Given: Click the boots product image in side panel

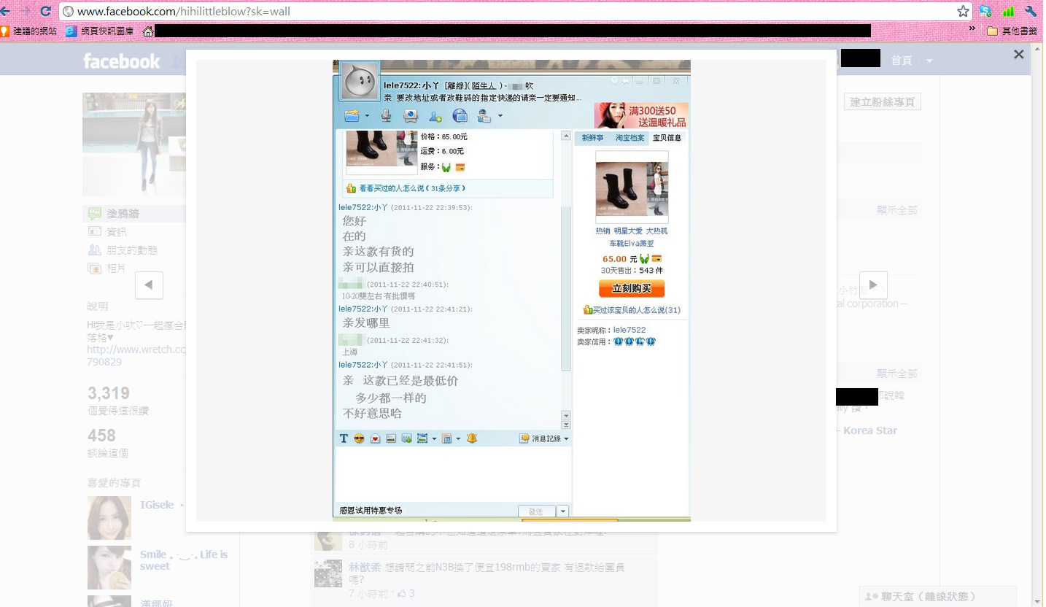Looking at the screenshot, I should [632, 187].
